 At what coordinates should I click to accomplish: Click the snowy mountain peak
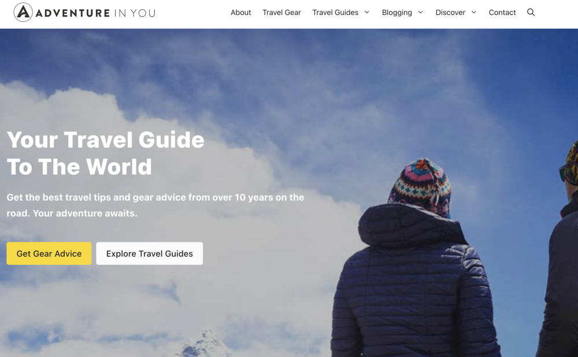click(204, 344)
